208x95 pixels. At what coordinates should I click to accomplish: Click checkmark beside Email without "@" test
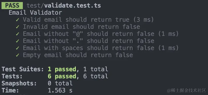tap(18, 34)
